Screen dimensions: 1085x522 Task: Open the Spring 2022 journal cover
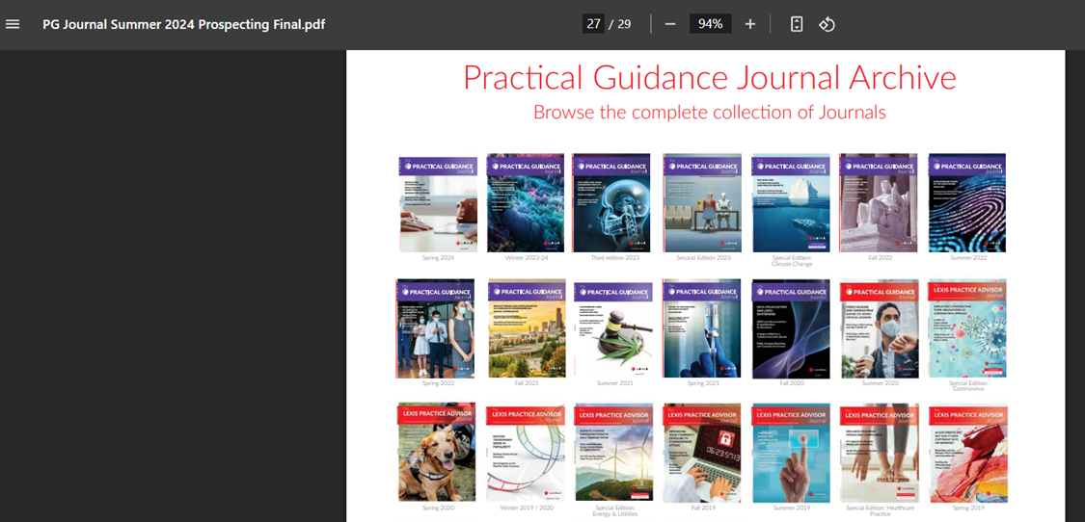(435, 328)
